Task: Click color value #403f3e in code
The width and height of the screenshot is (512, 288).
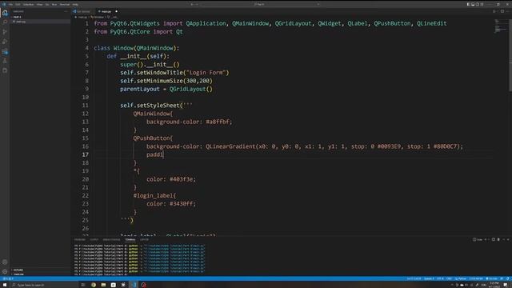Action: pyautogui.click(x=182, y=179)
